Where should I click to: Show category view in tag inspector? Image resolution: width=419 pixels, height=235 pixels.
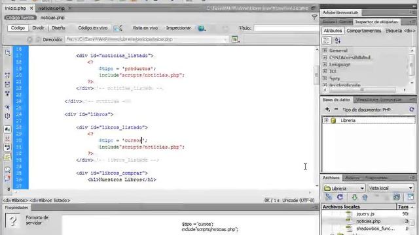pos(327,40)
